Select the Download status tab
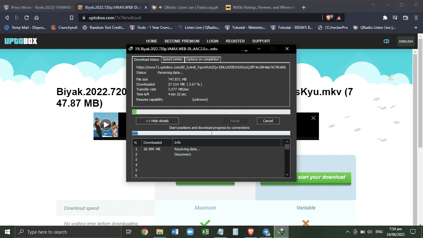The width and height of the screenshot is (423, 238). 146,59
